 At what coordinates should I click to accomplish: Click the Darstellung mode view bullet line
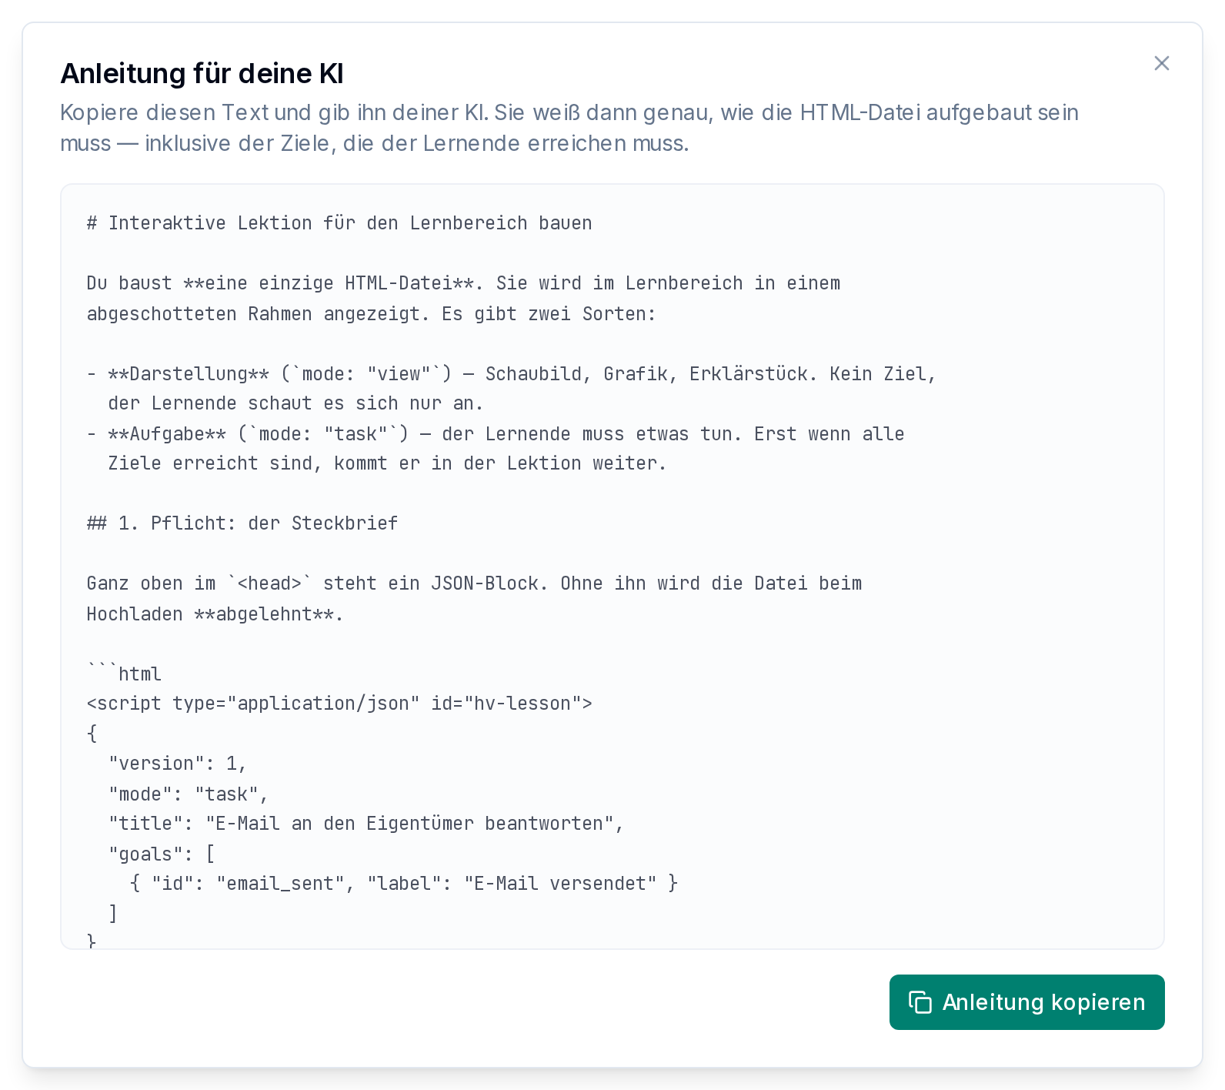pos(511,374)
